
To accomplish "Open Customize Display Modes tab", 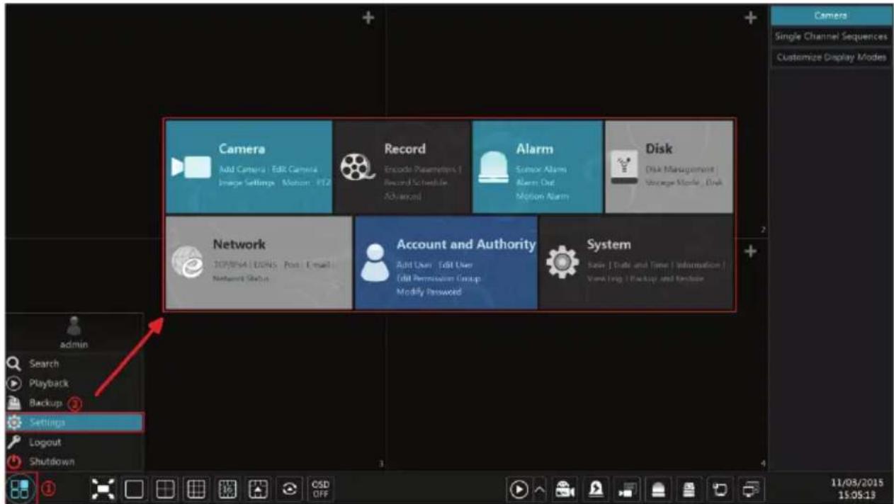I will (831, 57).
